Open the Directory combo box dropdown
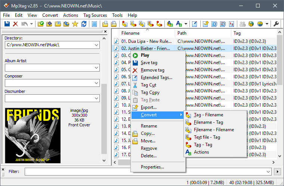 (96, 45)
